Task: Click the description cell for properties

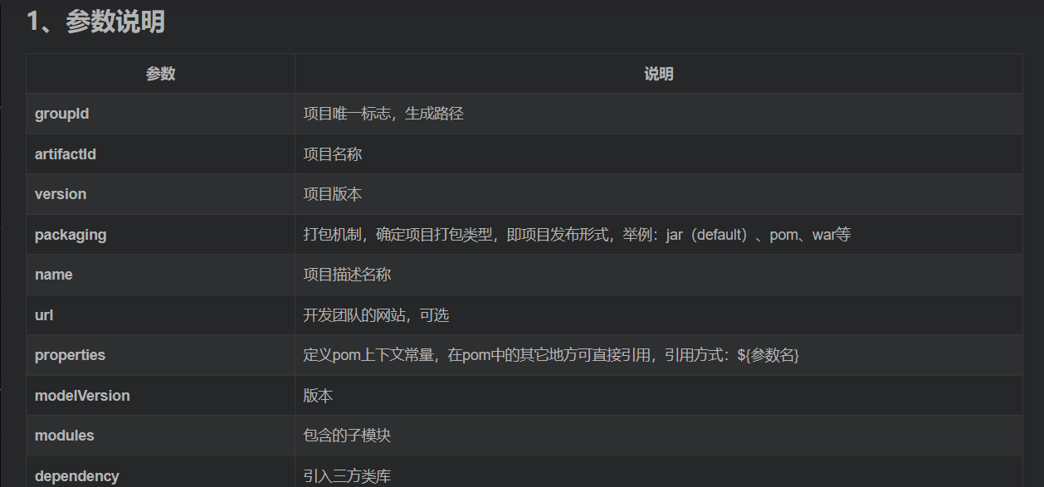Action: pyautogui.click(x=550, y=355)
